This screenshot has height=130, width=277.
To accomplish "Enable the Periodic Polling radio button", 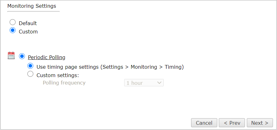I will pyautogui.click(x=22, y=56).
